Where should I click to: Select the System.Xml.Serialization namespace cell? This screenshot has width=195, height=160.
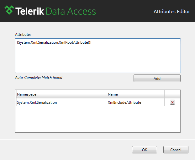pyautogui.click(x=61, y=102)
